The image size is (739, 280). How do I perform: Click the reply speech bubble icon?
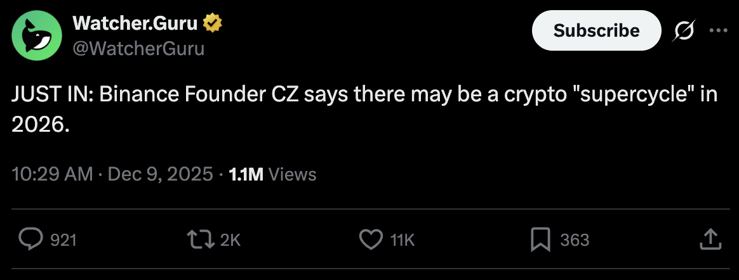point(29,239)
